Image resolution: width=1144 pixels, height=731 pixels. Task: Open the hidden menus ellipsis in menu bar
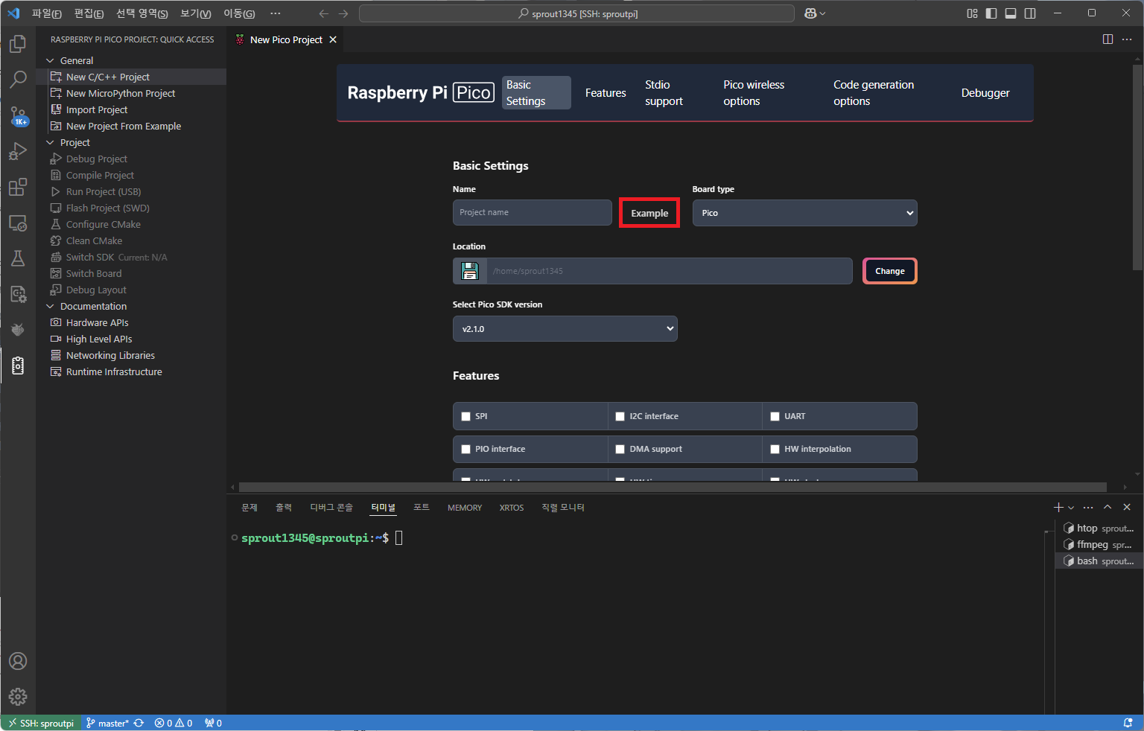(276, 13)
